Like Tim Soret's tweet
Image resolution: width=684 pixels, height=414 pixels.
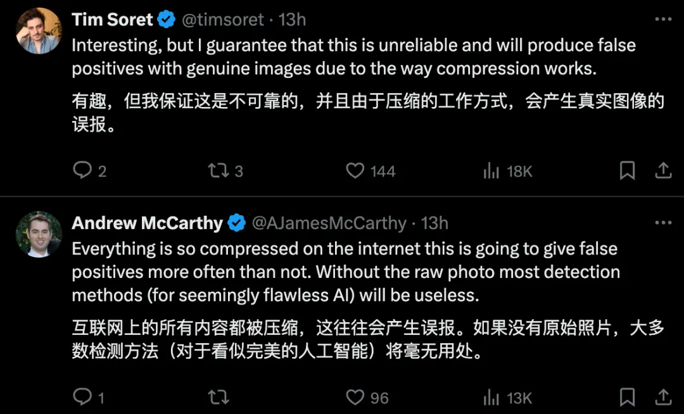355,170
